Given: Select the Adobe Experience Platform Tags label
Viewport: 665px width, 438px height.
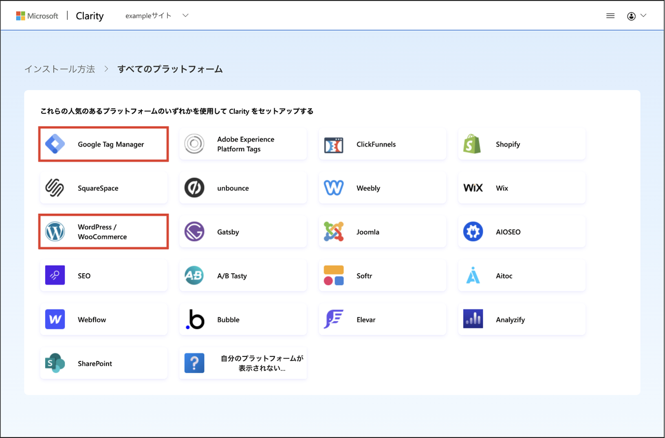Looking at the screenshot, I should tap(246, 144).
